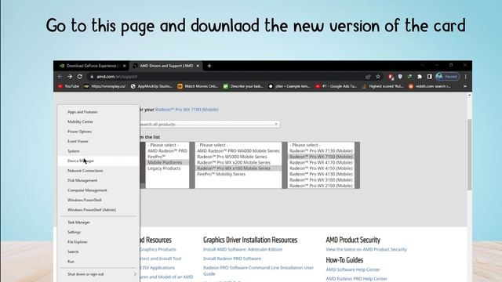Select Radeon Pro WX 7130 (Mobile)
The image size is (502, 282).
pos(321,150)
